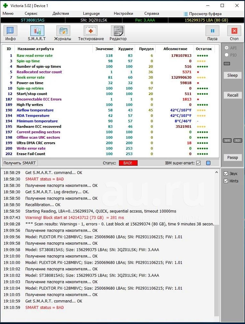
Task: Click the Sleep button
Action: [232, 75]
